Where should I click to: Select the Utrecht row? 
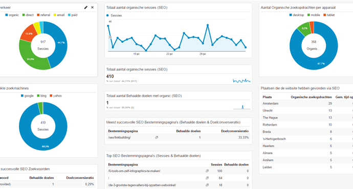(307, 110)
